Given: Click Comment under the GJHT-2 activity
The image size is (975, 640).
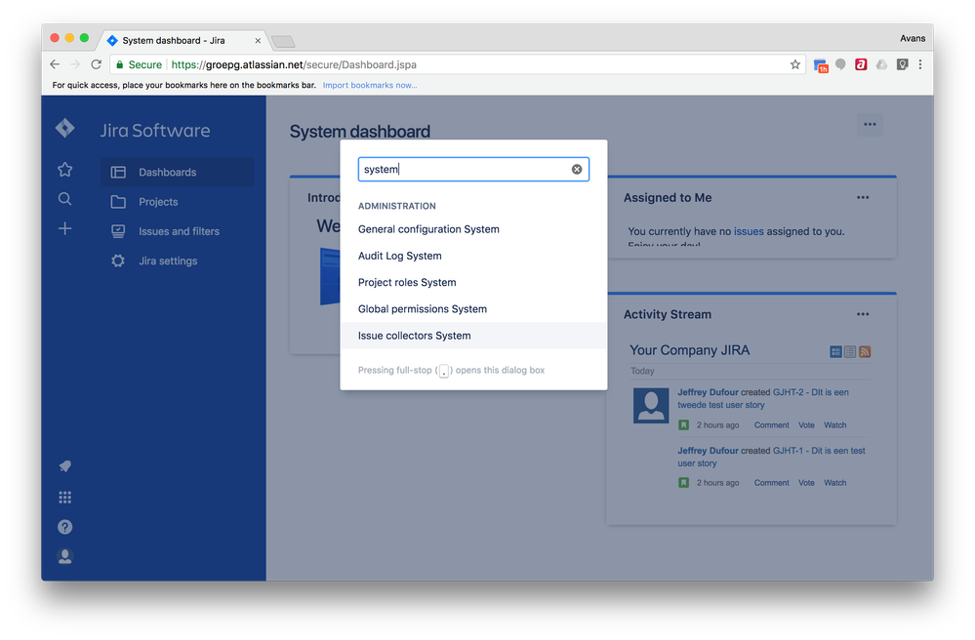Looking at the screenshot, I should coord(772,425).
